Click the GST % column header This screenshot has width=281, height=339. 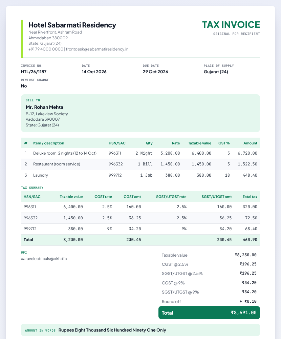click(224, 143)
